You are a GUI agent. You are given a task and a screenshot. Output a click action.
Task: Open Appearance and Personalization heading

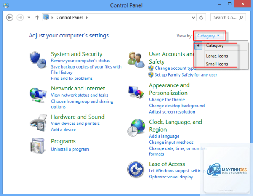(x=169, y=89)
